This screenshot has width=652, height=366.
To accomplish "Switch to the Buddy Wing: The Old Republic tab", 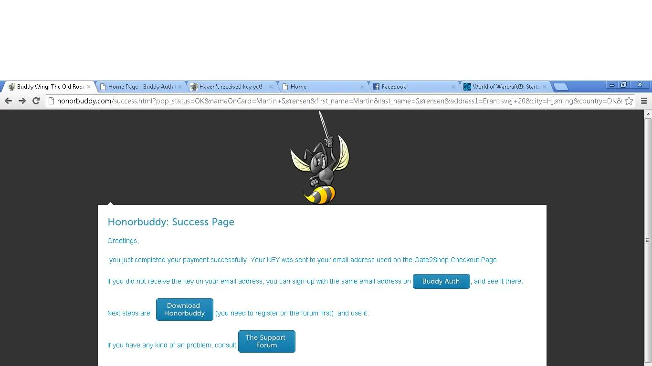I will point(49,87).
